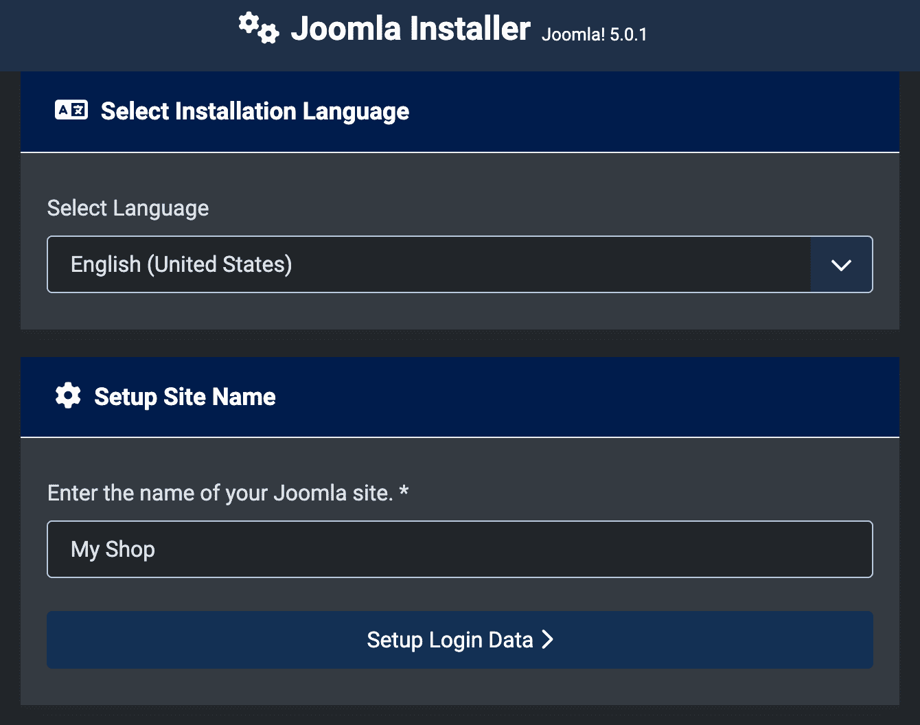This screenshot has width=920, height=725.
Task: Select the English (United States) language box
Action: [460, 264]
